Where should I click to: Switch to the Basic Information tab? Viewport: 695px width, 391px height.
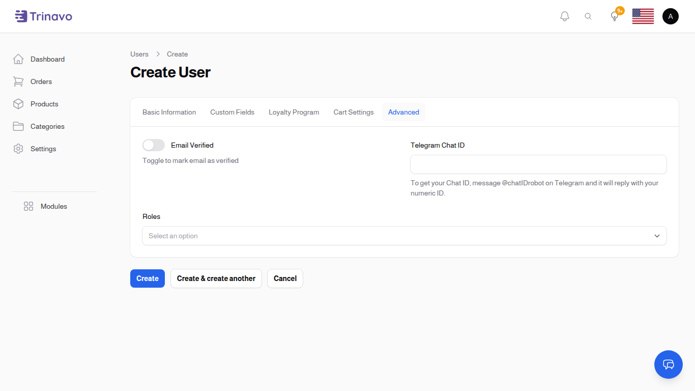(169, 112)
